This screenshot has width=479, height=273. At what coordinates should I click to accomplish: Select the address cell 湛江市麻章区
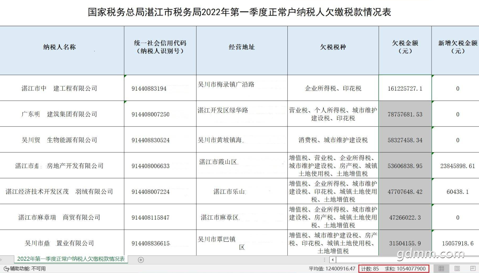pos(242,217)
